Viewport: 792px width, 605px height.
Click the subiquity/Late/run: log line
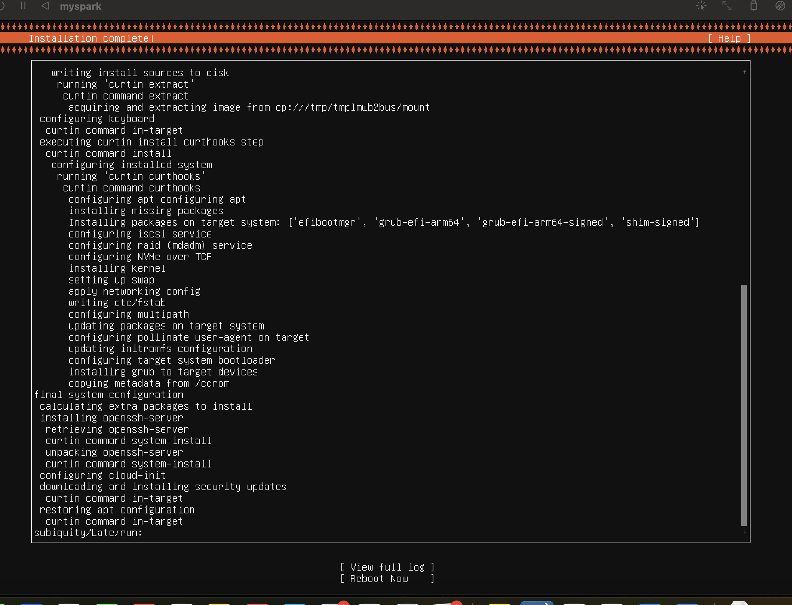tap(88, 532)
